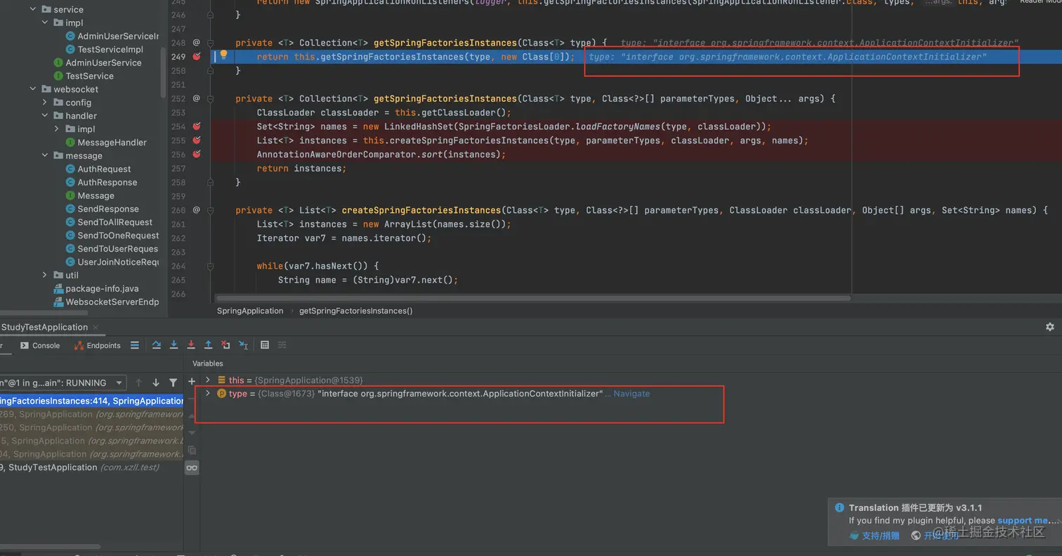Select the highlighted frame ending in :414, SpringApplication
1062x556 pixels.
(x=91, y=401)
